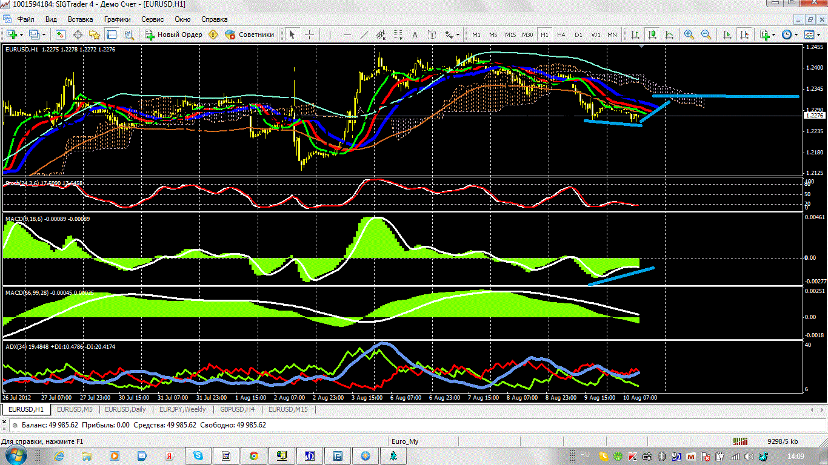The height and width of the screenshot is (465, 828).
Task: Open Skype from the Windows taskbar
Action: coord(198,455)
